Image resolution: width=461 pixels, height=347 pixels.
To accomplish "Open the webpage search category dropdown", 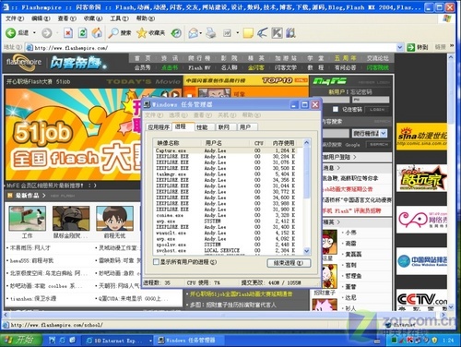I will click(x=384, y=133).
